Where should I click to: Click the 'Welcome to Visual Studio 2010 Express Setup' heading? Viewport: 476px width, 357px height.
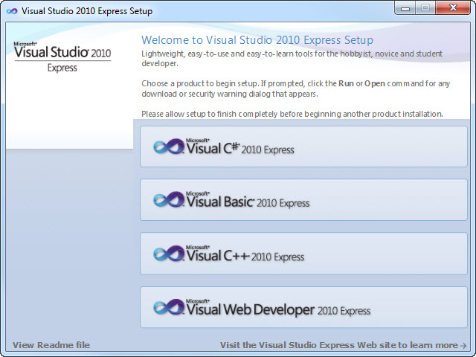point(257,39)
